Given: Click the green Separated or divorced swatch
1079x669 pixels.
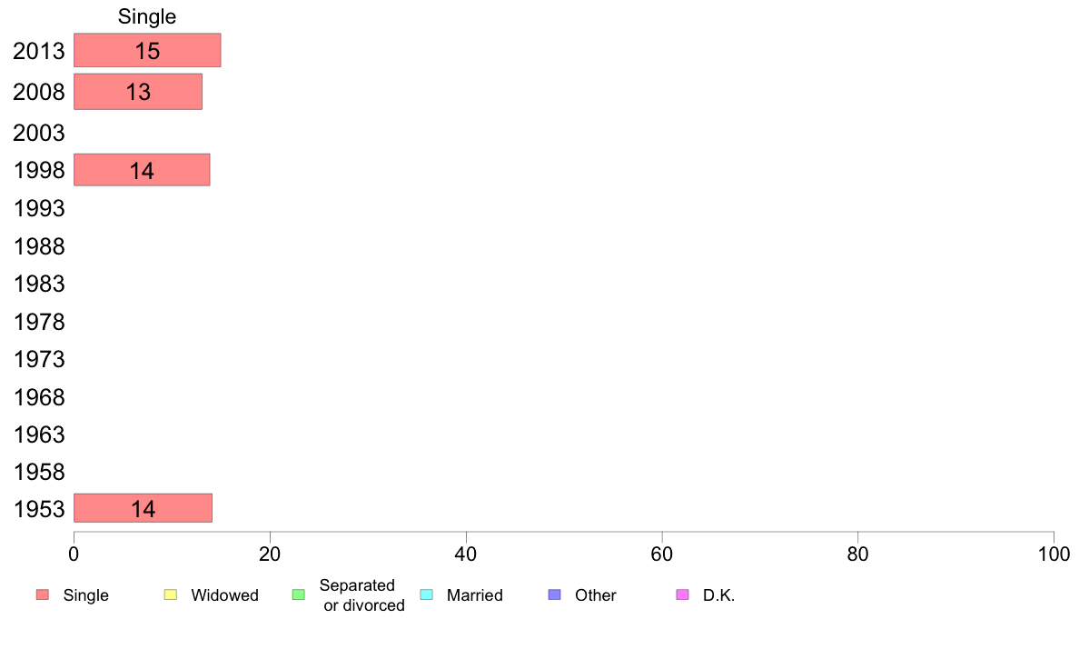Looking at the screenshot, I should click(x=299, y=594).
